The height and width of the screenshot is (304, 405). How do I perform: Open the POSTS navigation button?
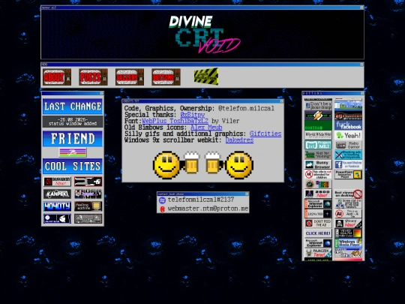pos(93,77)
